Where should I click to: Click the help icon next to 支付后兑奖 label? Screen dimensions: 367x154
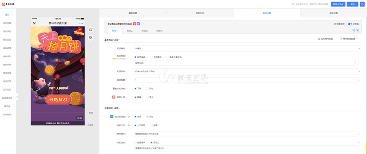tap(129, 117)
